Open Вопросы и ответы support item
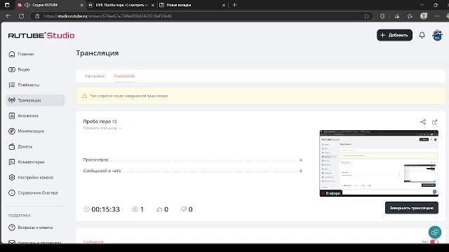 tap(31, 227)
